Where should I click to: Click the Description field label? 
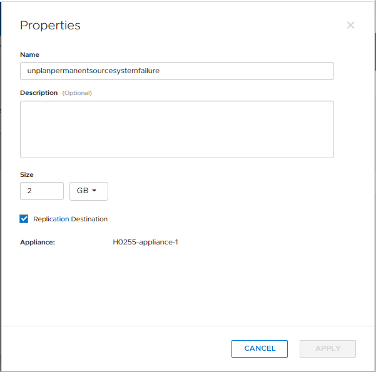39,93
